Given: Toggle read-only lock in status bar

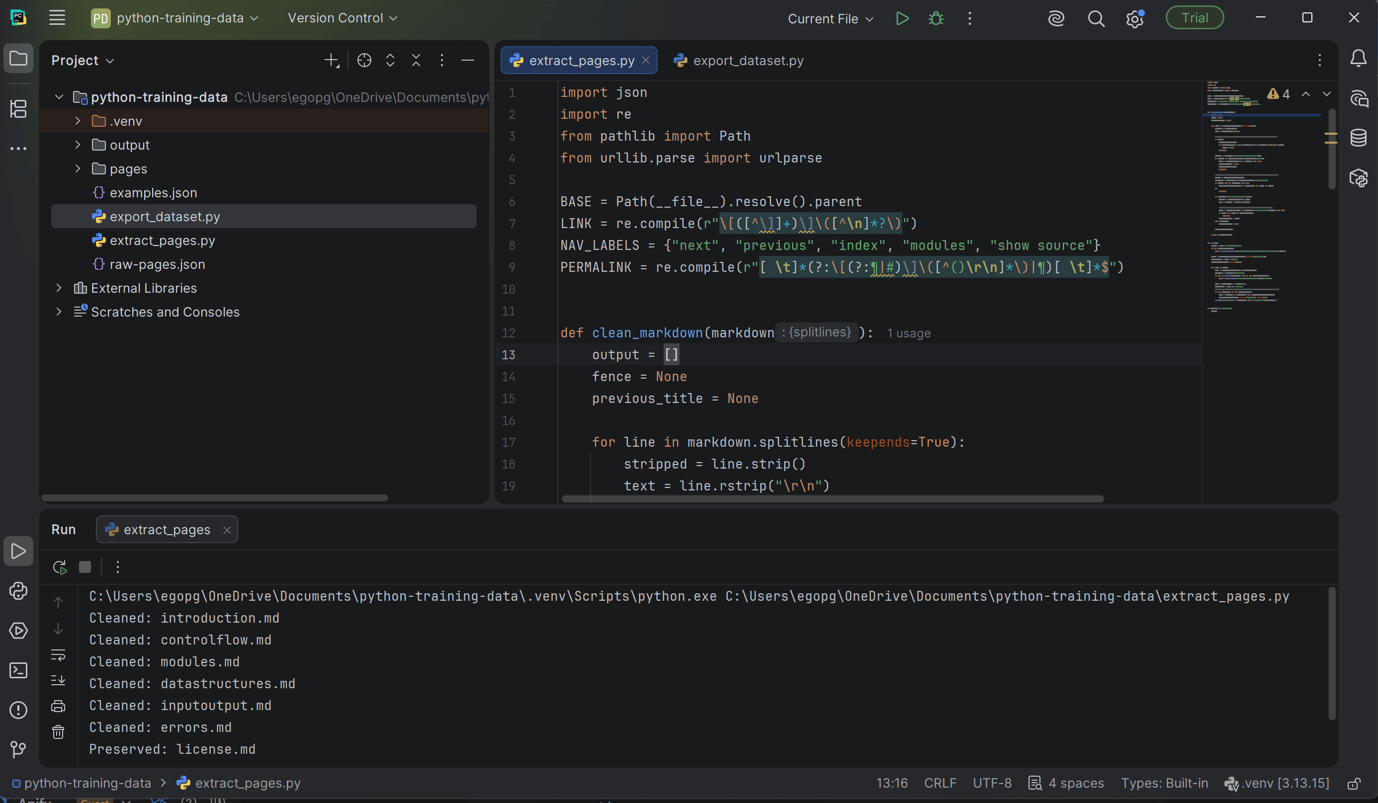Looking at the screenshot, I should (1354, 783).
